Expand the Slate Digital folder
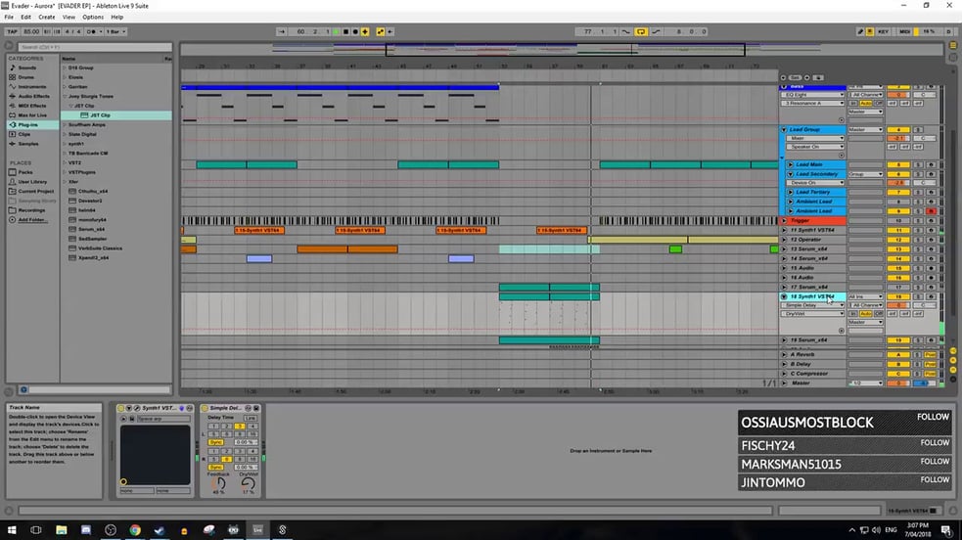Viewport: 962px width, 540px height. click(65, 134)
